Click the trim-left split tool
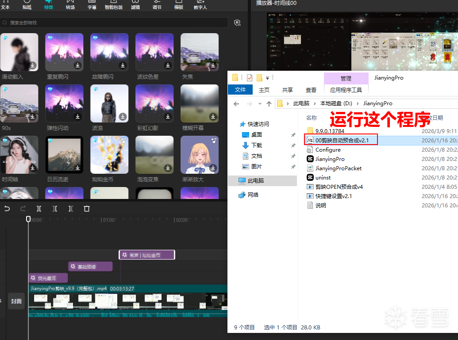The image size is (458, 340). point(55,209)
